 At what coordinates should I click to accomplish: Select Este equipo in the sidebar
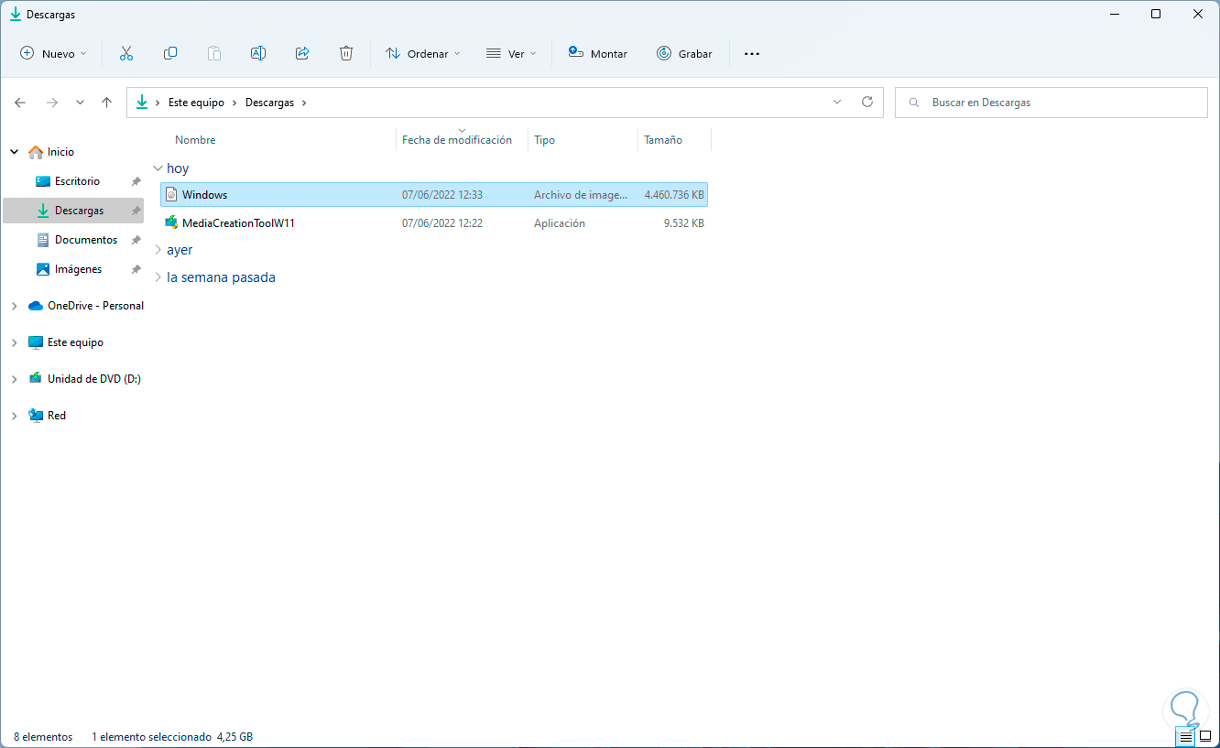73,342
